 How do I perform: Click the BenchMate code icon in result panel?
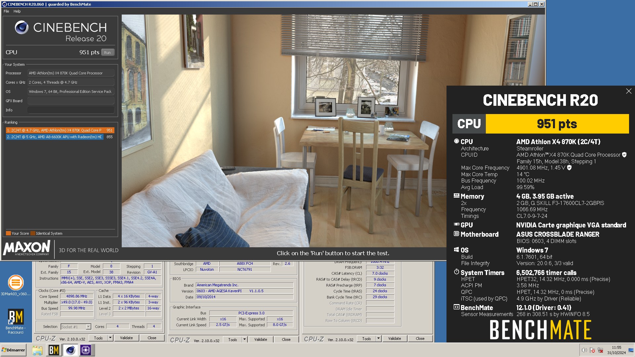tap(456, 307)
